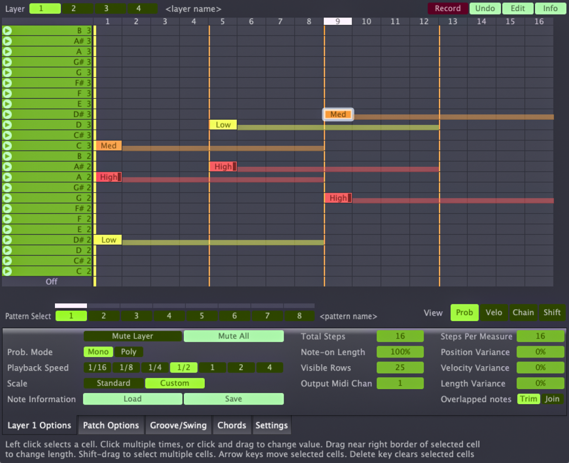
Task: Click the play icon for G 3
Action: tap(7, 72)
